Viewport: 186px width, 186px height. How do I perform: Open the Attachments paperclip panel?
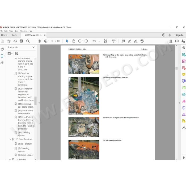coord(2,63)
